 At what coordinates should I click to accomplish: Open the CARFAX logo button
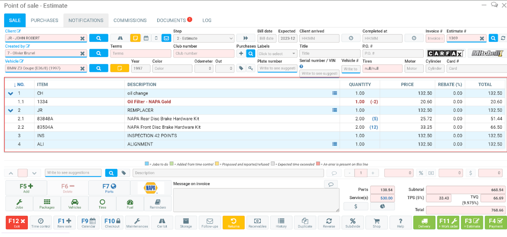click(x=445, y=53)
